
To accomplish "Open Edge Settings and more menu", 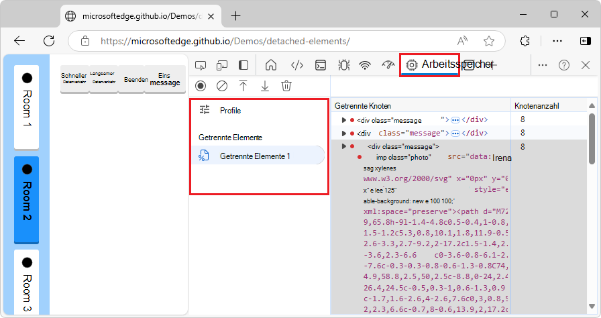I will click(x=557, y=41).
